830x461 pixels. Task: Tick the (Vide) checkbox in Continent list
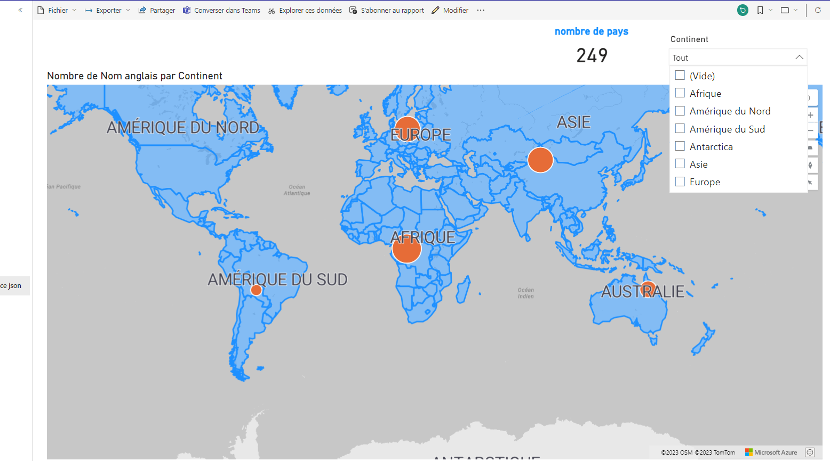pos(680,75)
